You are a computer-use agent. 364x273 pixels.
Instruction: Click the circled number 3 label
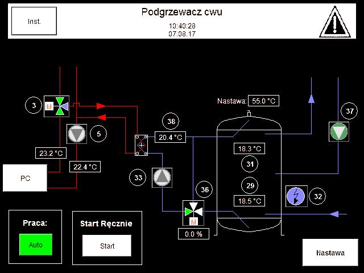click(x=34, y=105)
